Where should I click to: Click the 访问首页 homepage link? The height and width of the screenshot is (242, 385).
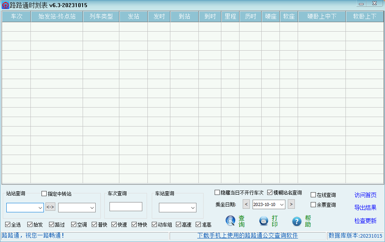(x=364, y=196)
